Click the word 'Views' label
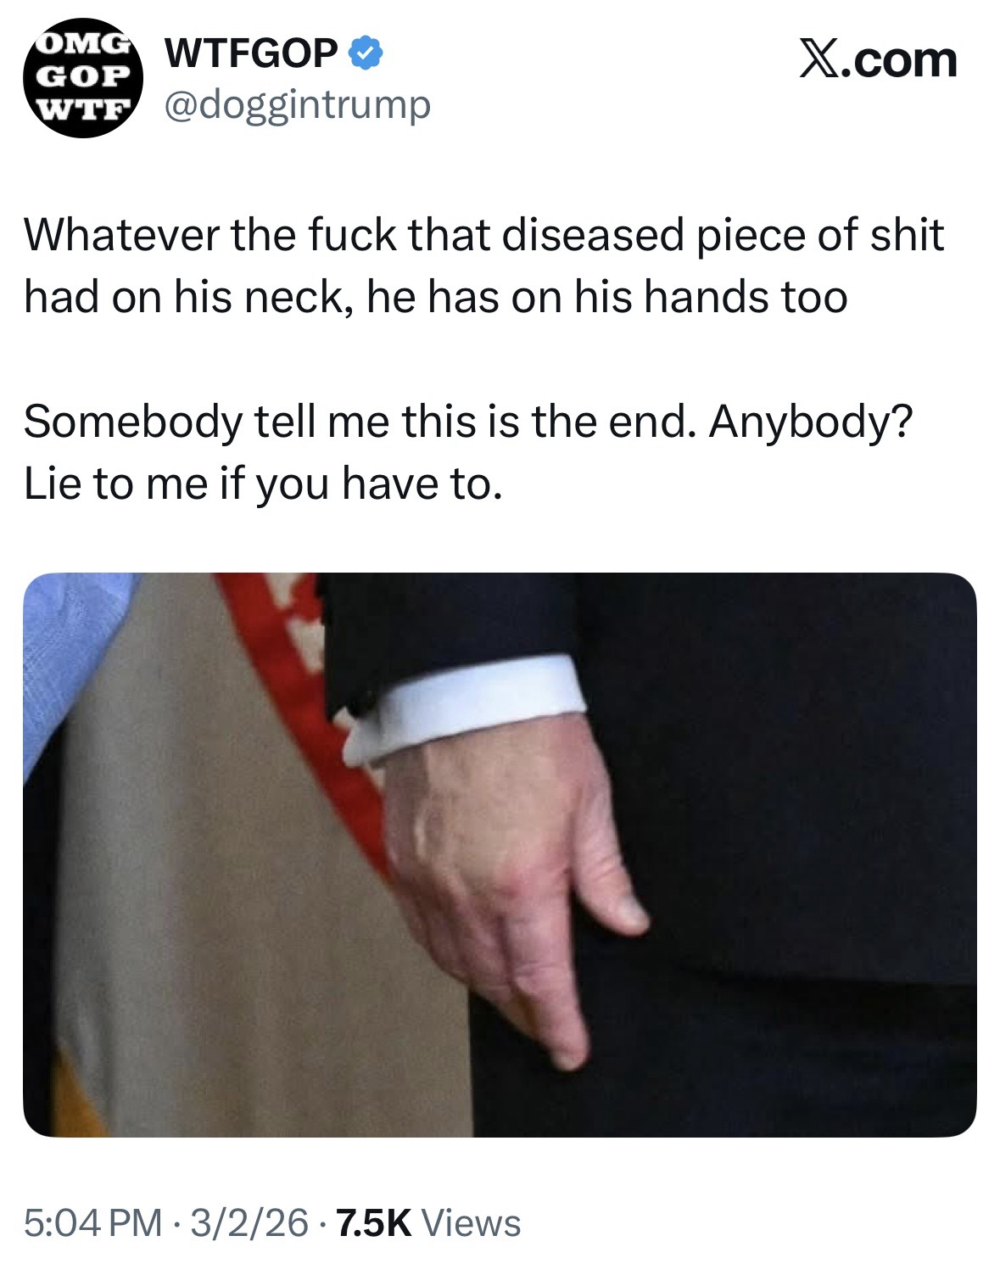The width and height of the screenshot is (1000, 1275). pyautogui.click(x=471, y=1222)
